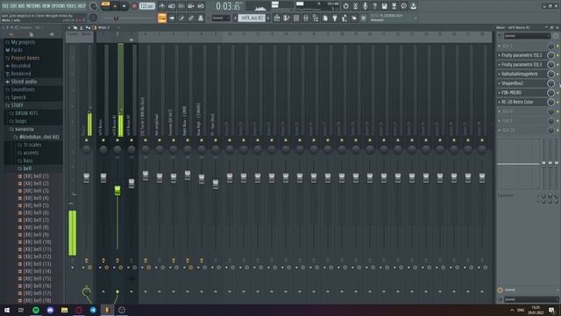Click the render export icon
The image size is (561, 316).
click(x=394, y=6)
